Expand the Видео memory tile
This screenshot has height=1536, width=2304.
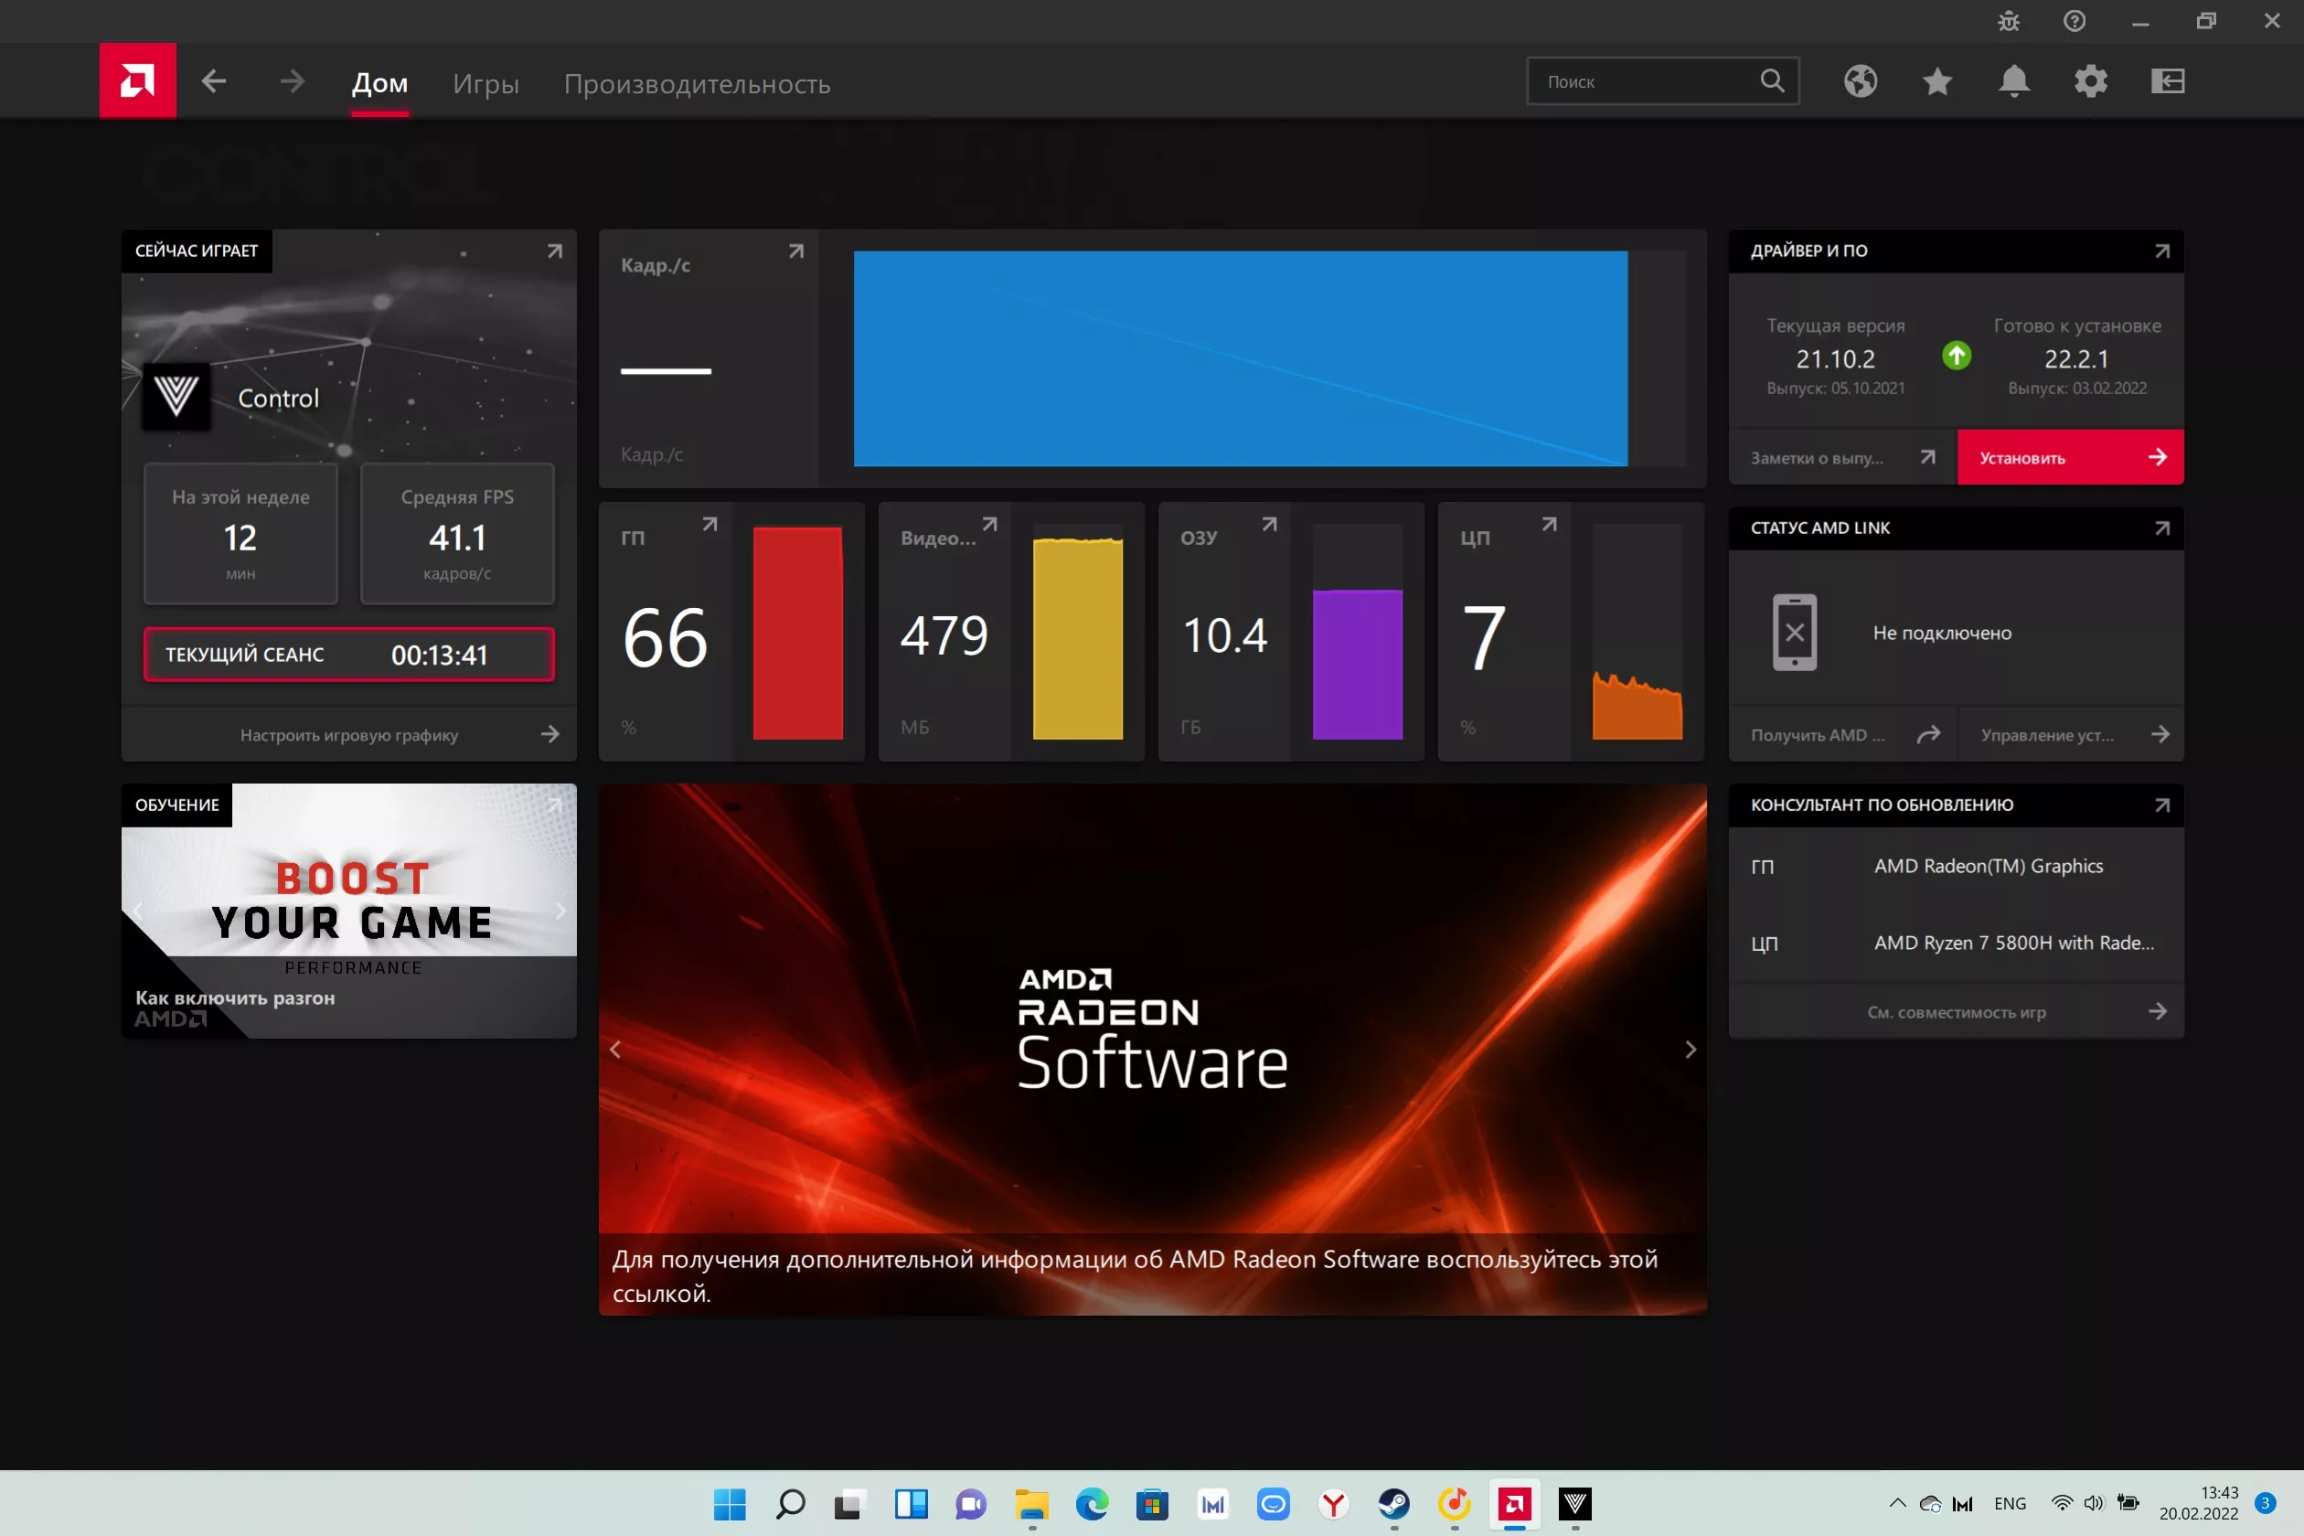(989, 524)
